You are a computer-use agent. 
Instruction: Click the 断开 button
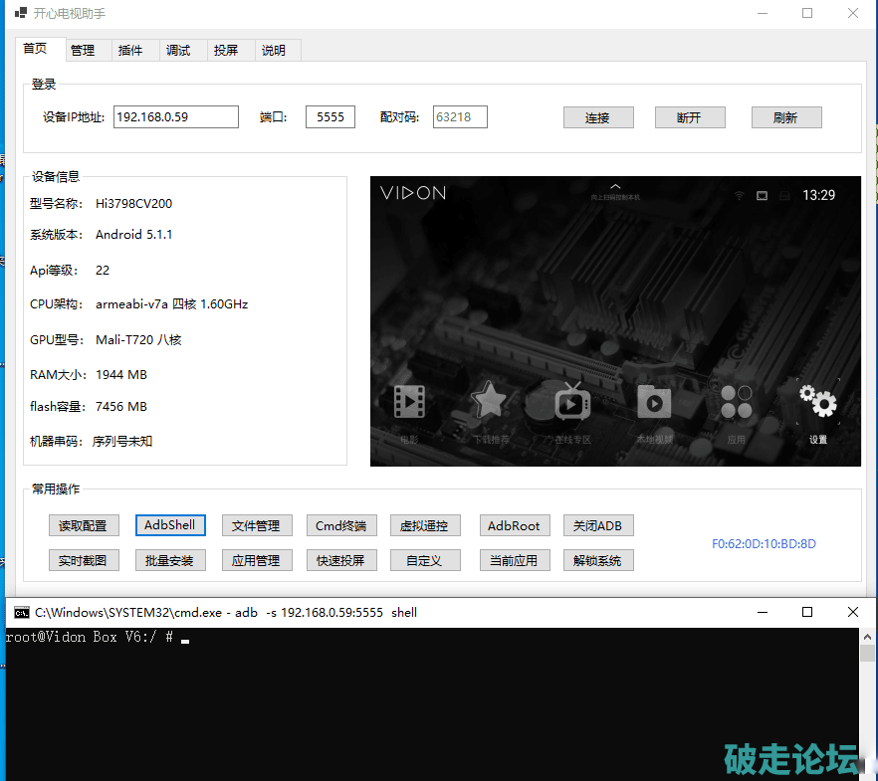point(689,117)
